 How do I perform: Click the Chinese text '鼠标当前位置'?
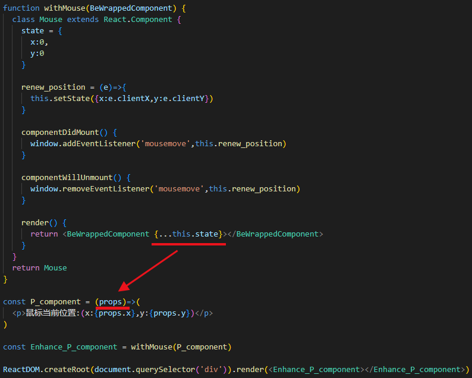[x=51, y=313]
